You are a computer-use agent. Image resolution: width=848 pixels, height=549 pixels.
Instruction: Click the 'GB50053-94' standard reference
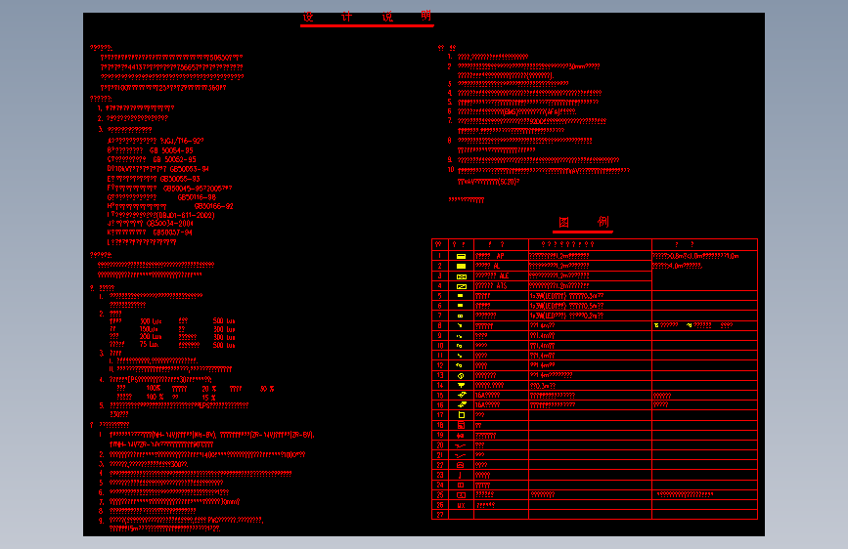click(190, 169)
